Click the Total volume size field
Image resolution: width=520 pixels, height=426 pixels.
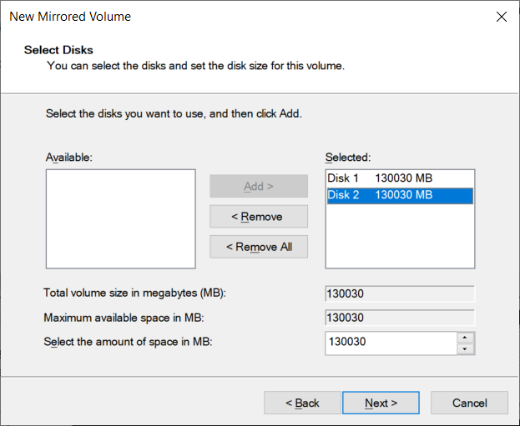(x=400, y=293)
